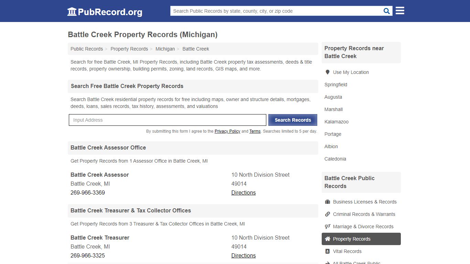Select Property Records in sidebar
The height and width of the screenshot is (264, 470).
(x=361, y=239)
